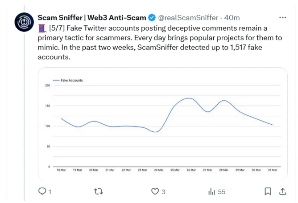Click the Fake Accounts legend label
Screen dimensions: 298x203
point(72,80)
